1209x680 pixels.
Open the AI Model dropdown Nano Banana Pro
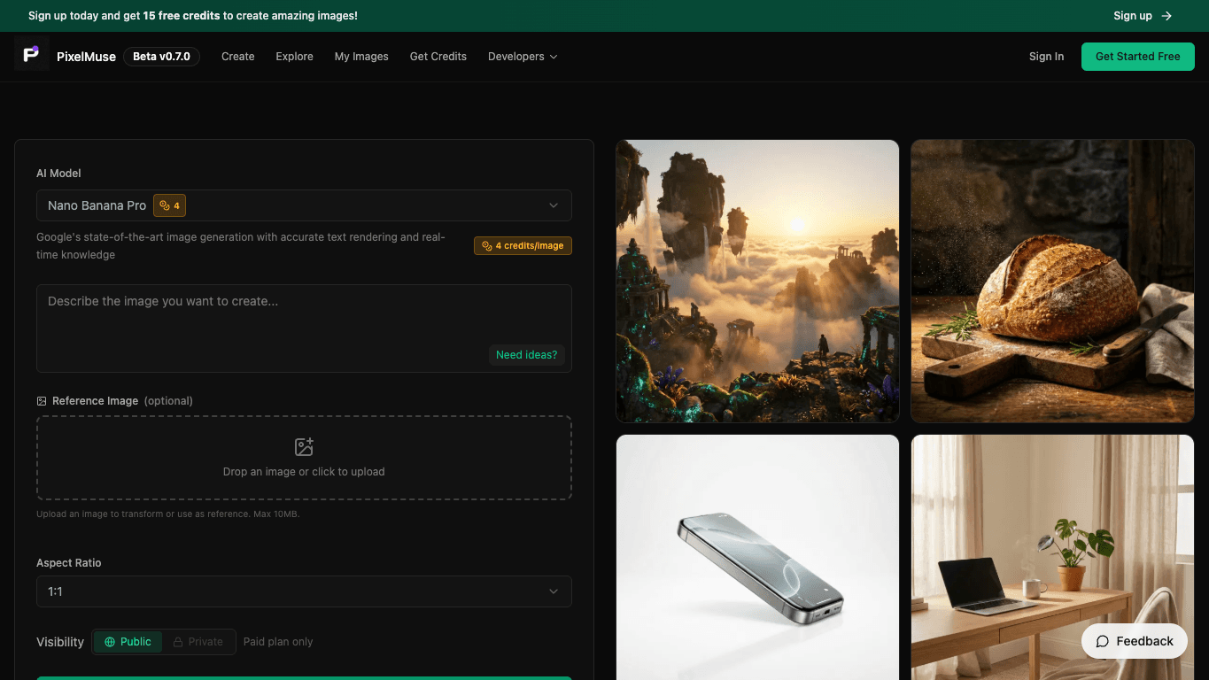pyautogui.click(x=304, y=205)
